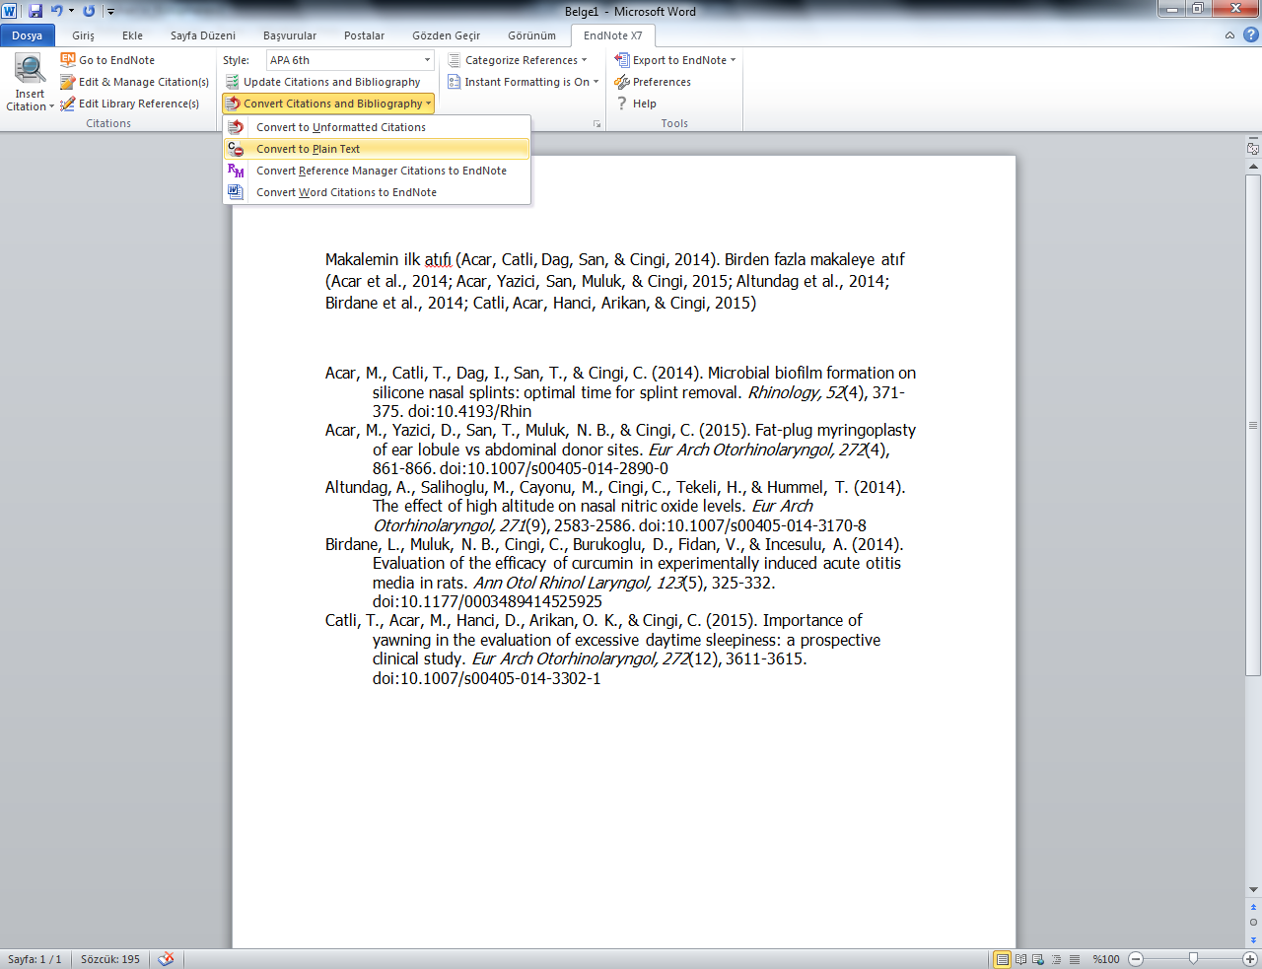Click the proofing errors status icon
The height and width of the screenshot is (969, 1262).
pyautogui.click(x=166, y=958)
